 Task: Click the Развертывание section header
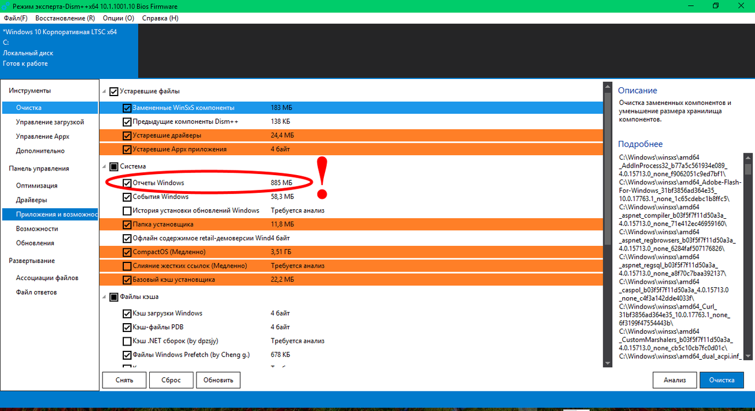32,261
